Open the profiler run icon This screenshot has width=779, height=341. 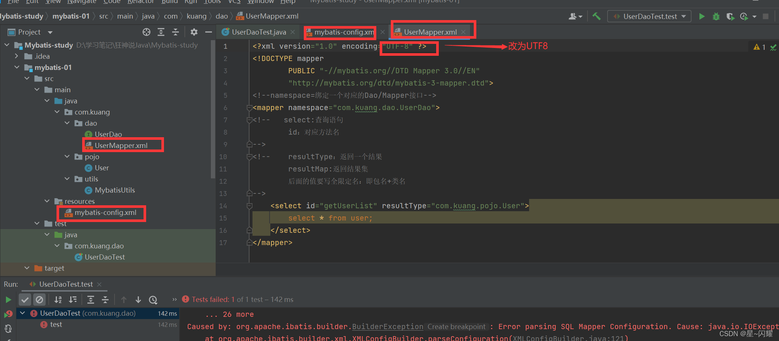[744, 16]
